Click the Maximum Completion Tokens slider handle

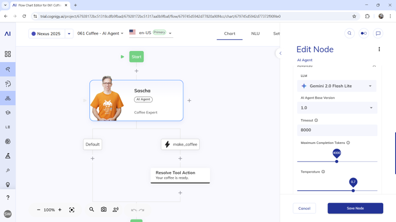[x=336, y=161]
